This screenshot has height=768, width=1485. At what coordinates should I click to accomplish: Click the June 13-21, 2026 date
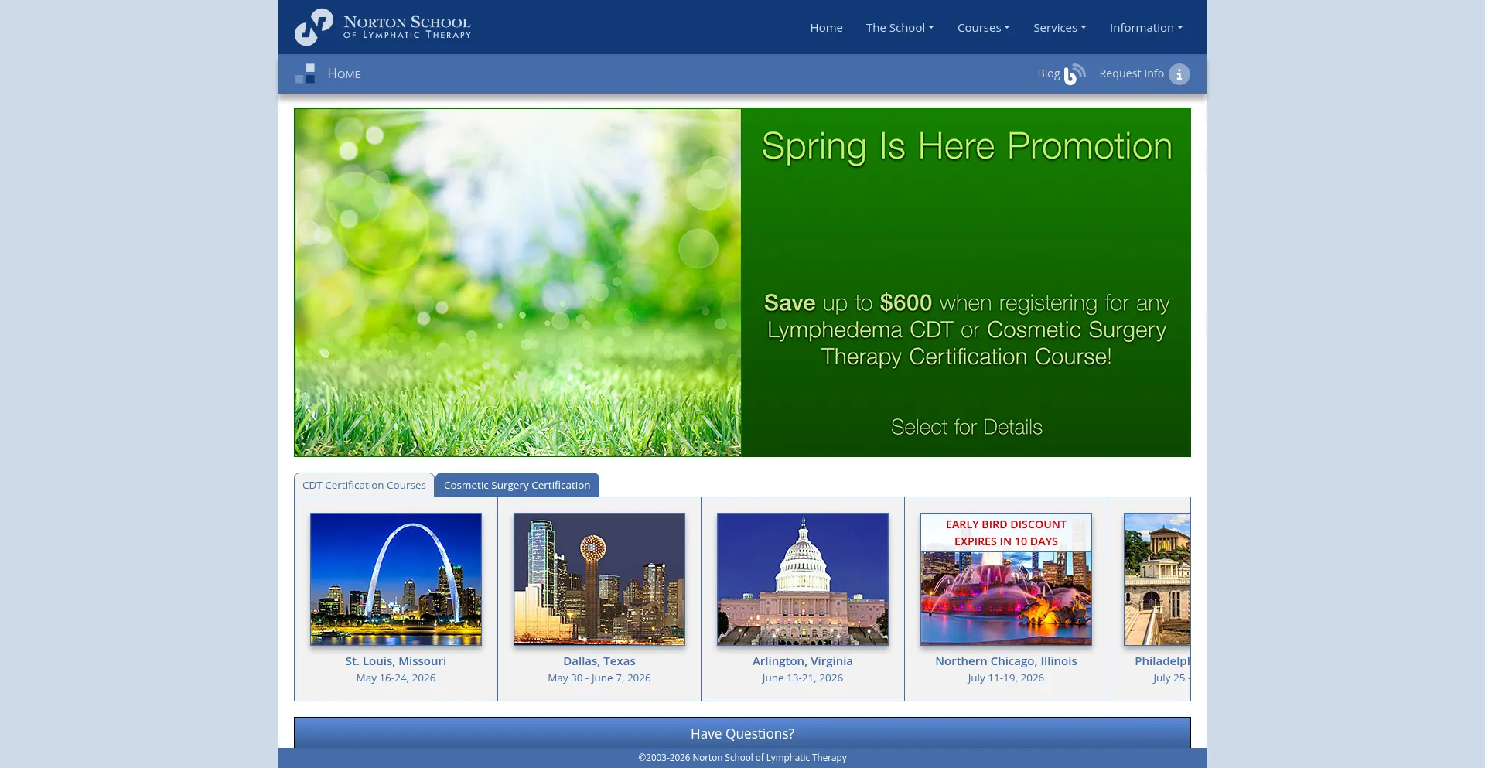tap(803, 678)
